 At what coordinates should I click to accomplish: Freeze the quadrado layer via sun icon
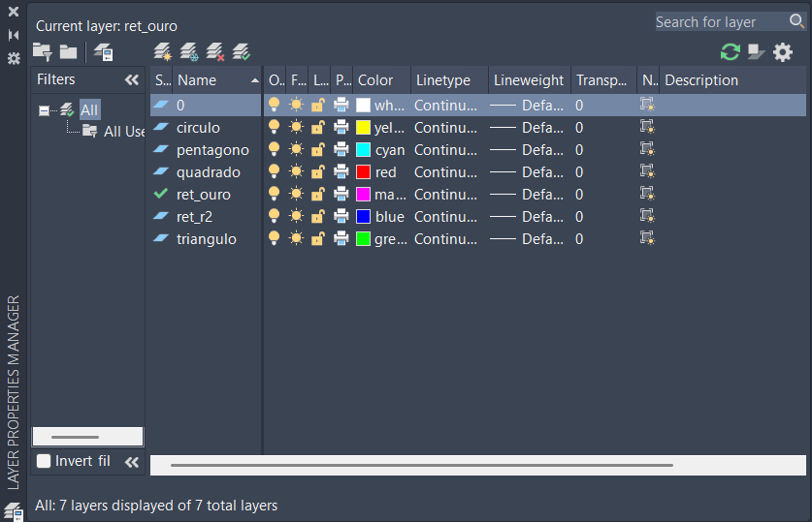[x=297, y=171]
